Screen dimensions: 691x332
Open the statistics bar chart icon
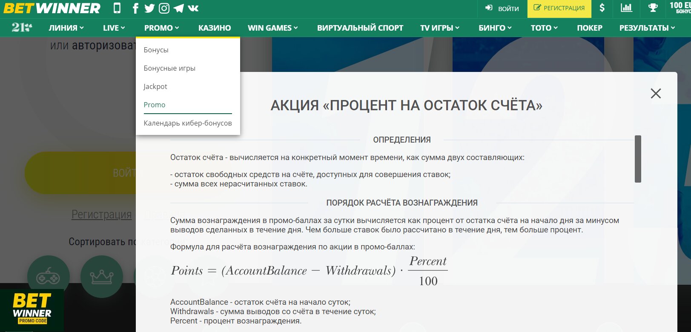(x=626, y=8)
